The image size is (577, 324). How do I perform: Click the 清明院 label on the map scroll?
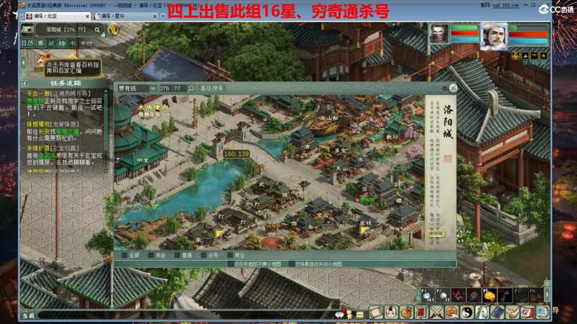(436, 234)
